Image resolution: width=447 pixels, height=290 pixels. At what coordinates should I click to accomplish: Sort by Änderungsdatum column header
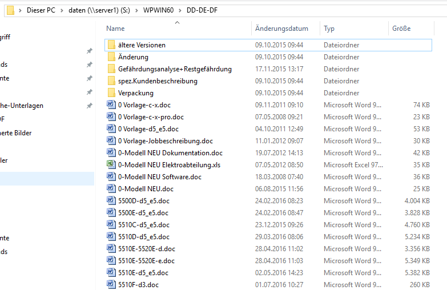click(281, 29)
